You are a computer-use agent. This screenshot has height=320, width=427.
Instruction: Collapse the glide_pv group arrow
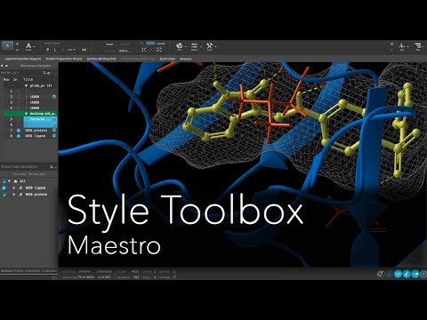26,85
